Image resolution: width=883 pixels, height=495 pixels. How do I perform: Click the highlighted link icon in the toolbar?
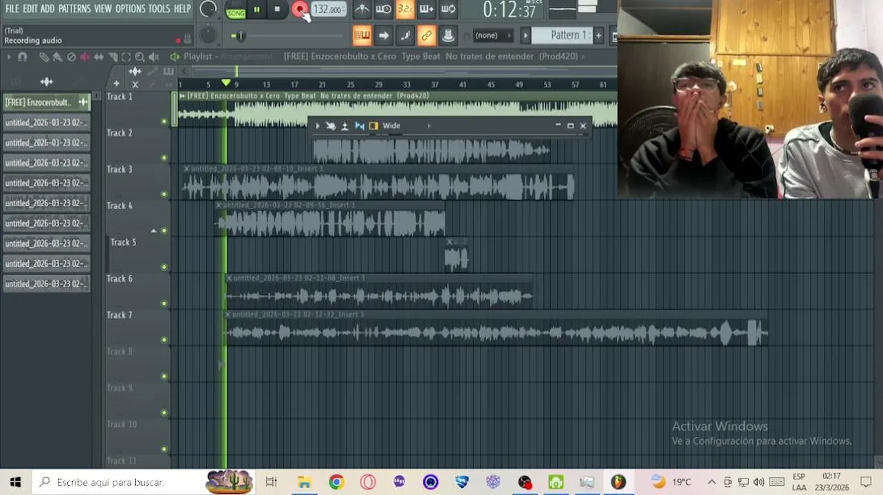click(426, 35)
